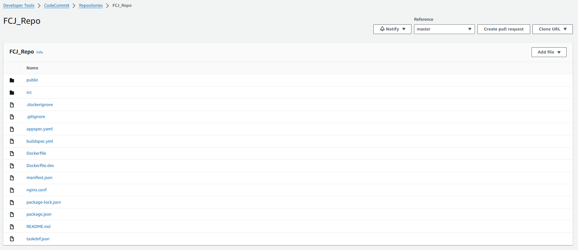Go to Developer Tools breadcrumb
Screen dimensions: 578x250
click(x=19, y=6)
